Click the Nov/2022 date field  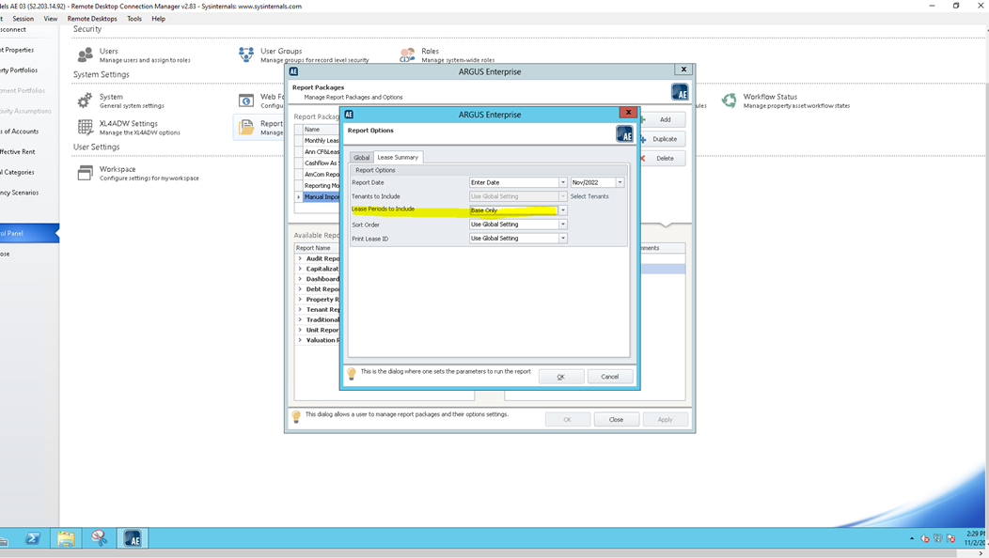click(593, 182)
